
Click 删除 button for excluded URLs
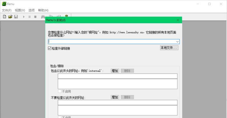[x=127, y=97]
